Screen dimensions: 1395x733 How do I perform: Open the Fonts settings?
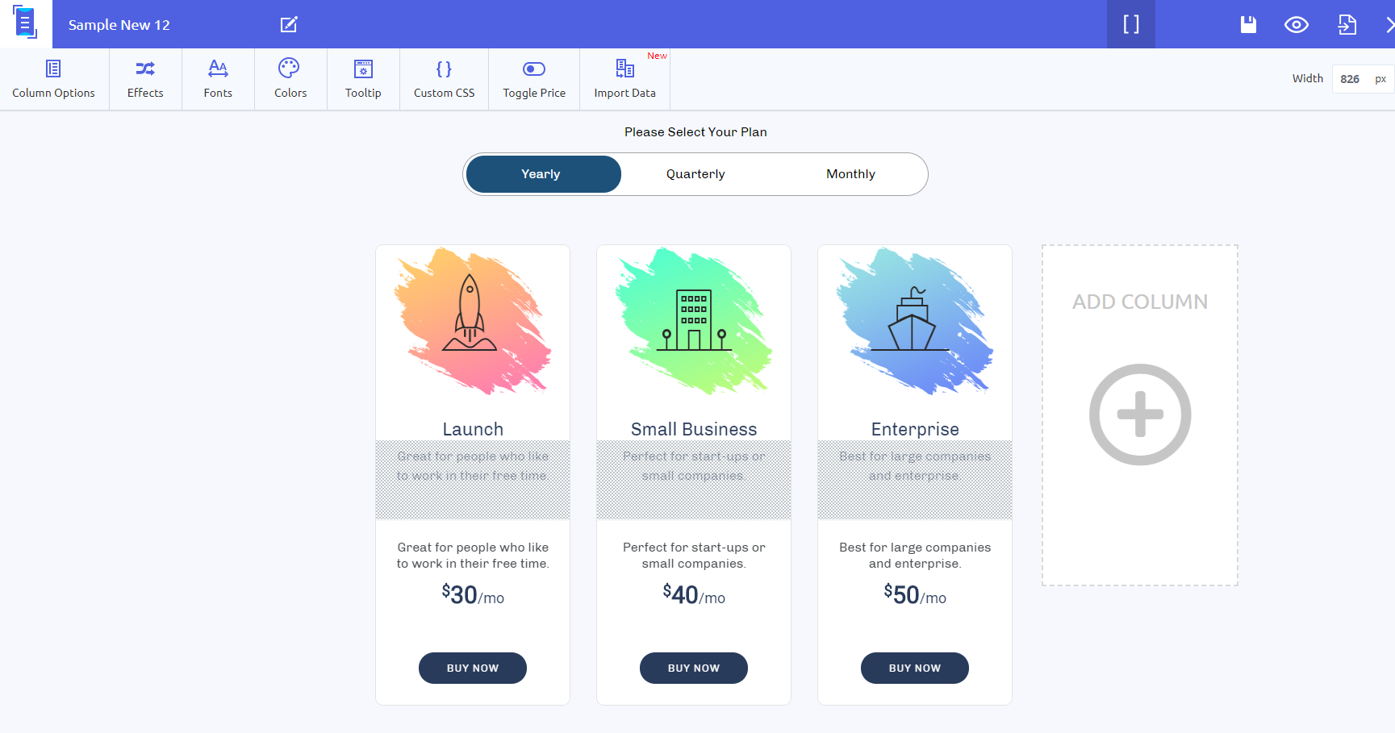point(218,79)
